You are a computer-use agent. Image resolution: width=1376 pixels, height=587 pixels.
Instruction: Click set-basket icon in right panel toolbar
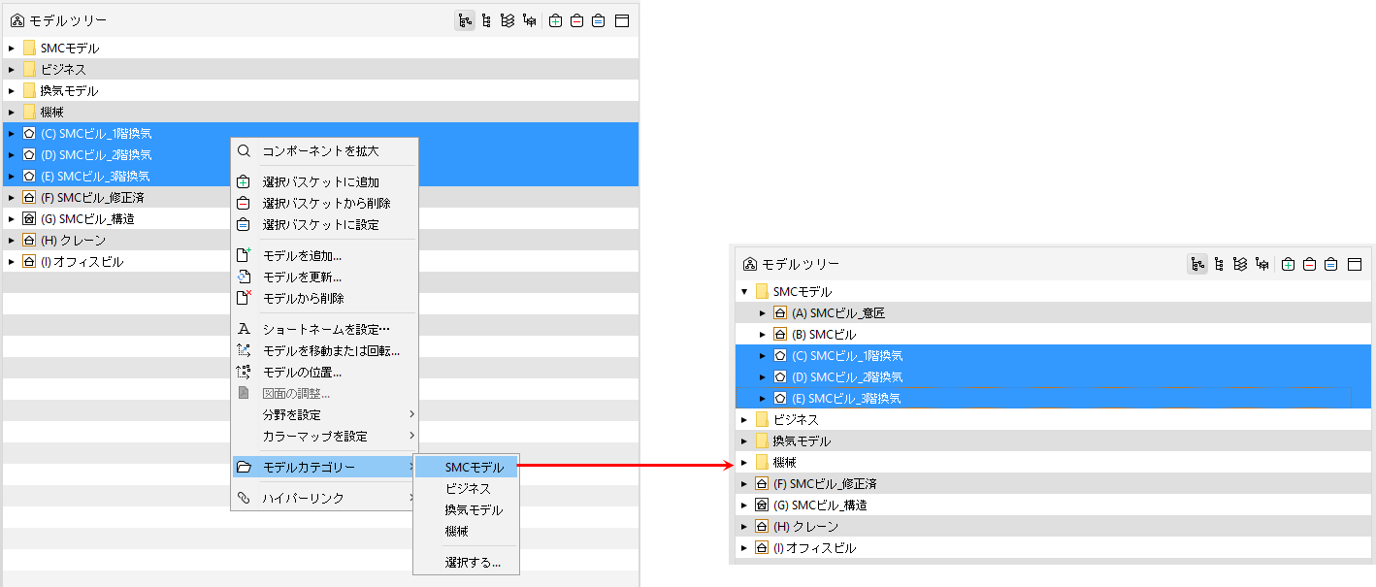(x=1331, y=264)
